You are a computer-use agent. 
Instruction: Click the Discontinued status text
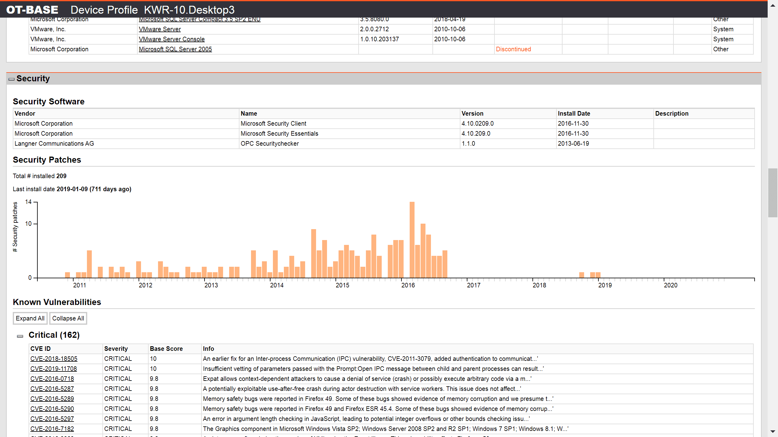click(x=513, y=49)
